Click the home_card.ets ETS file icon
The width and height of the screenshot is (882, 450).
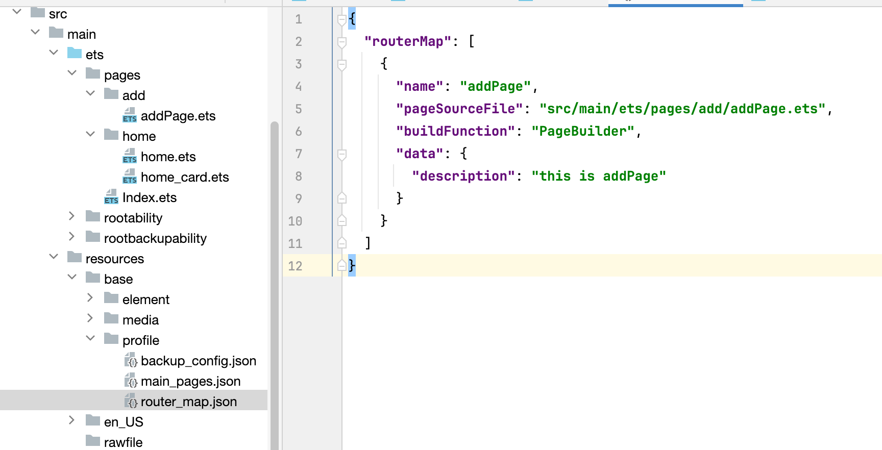(x=130, y=176)
